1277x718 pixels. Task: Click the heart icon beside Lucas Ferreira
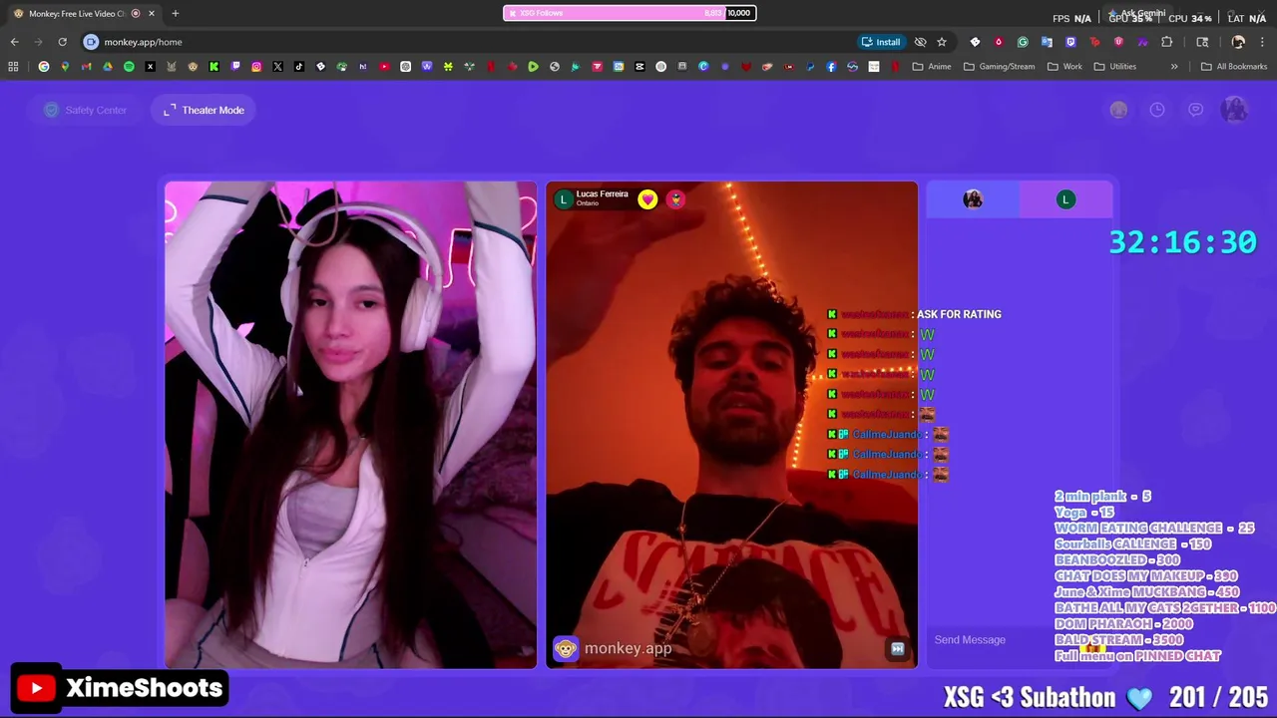pos(647,199)
